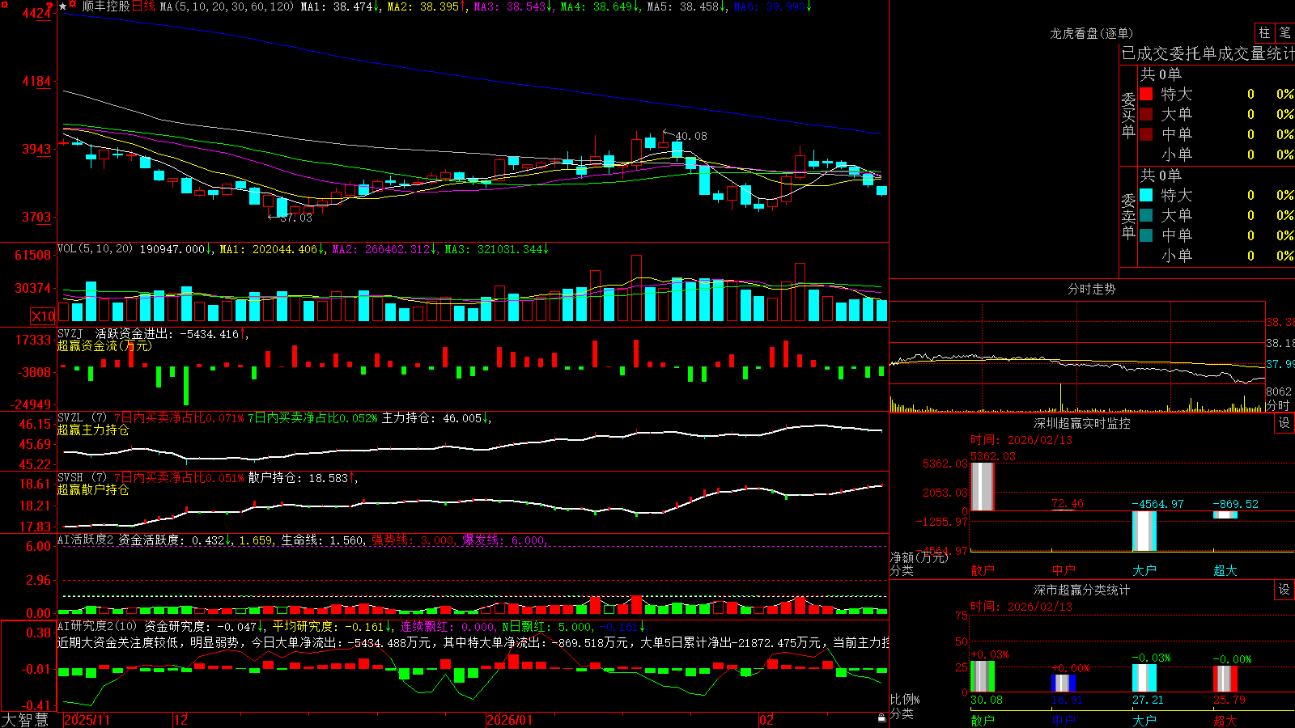Click the 2026/01 timeline date marker
This screenshot has height=728, width=1295.
click(x=510, y=720)
